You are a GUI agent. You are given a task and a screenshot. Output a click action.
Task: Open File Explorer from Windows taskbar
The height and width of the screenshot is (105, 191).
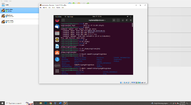[41, 103]
